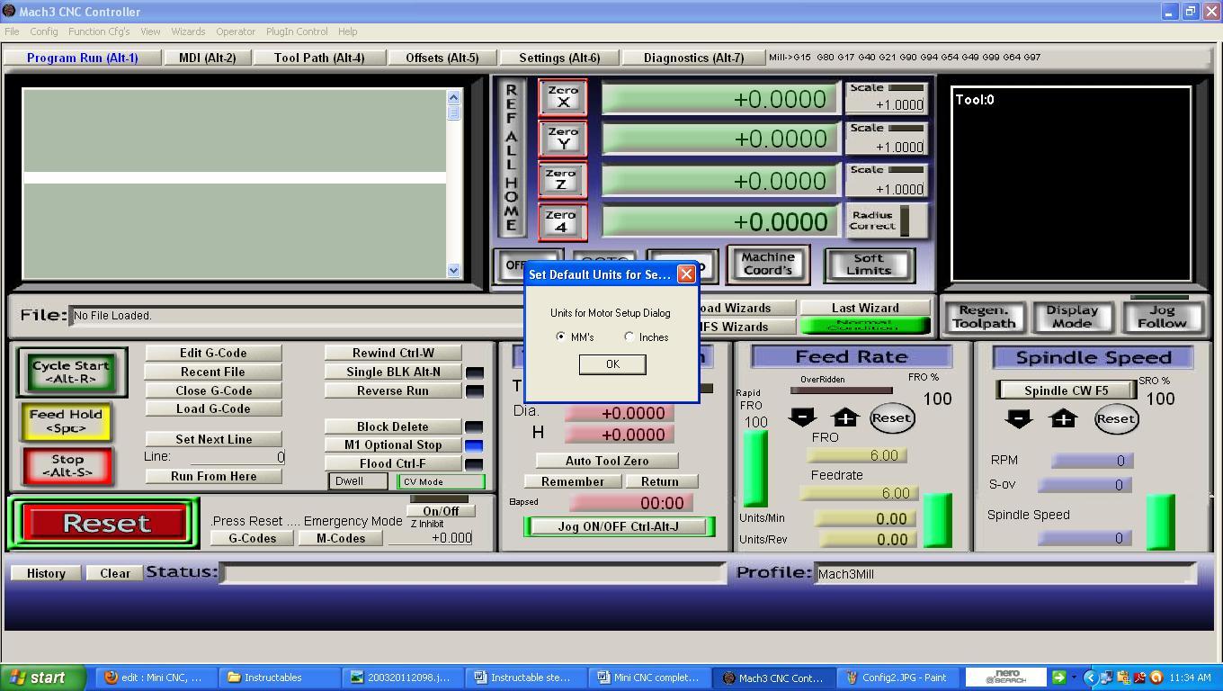Screen dimensions: 1223x691
Task: Click the Display Mode button
Action: [1071, 317]
